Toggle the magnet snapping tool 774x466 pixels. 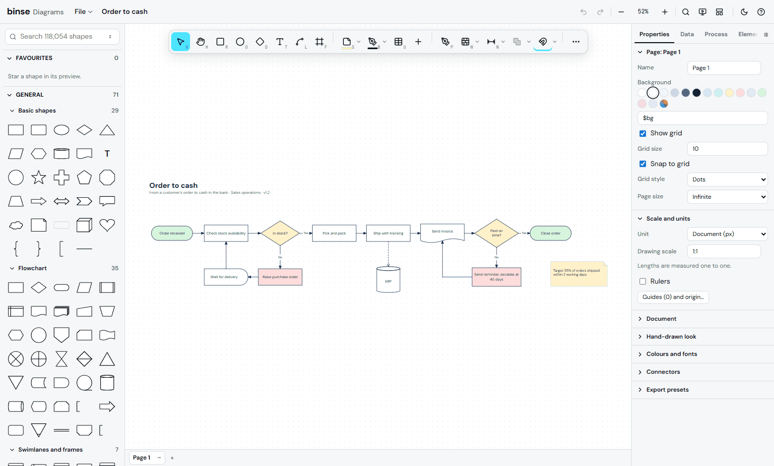pyautogui.click(x=543, y=42)
